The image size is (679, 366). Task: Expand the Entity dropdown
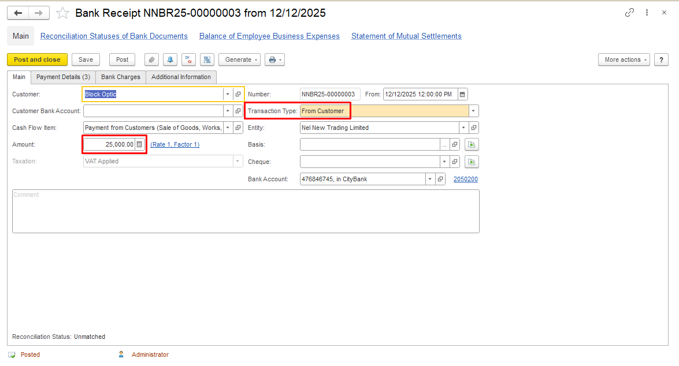pos(463,128)
